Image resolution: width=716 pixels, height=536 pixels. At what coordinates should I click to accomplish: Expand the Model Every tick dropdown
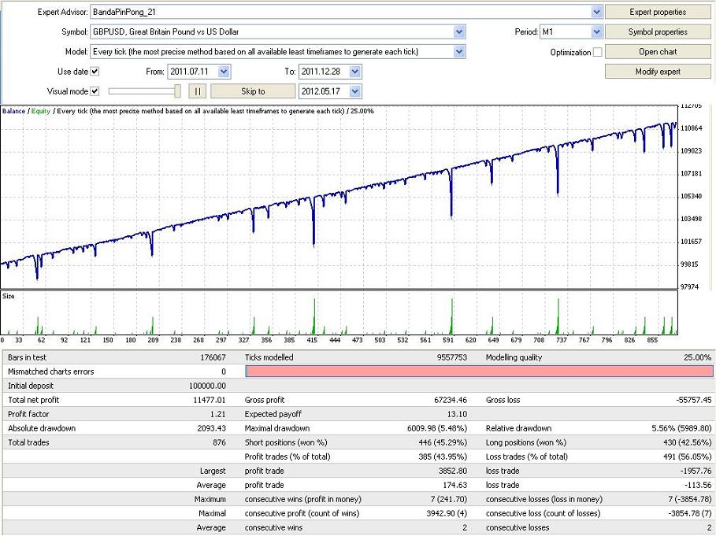[x=459, y=52]
